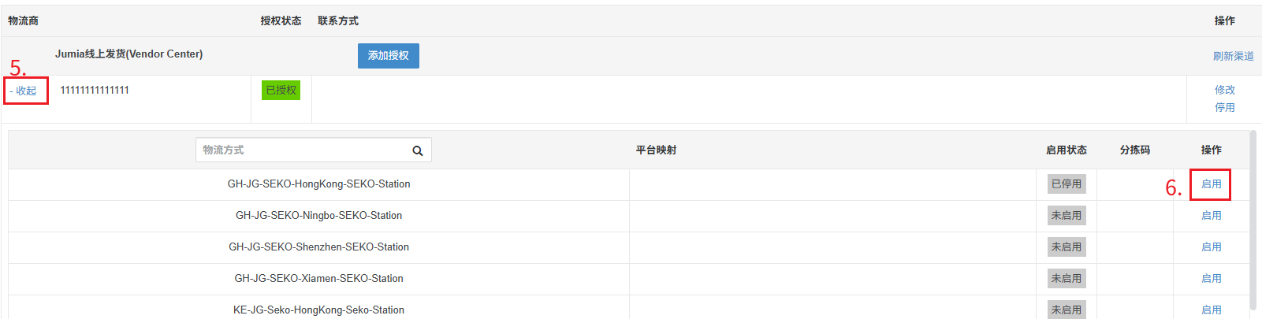Image resolution: width=1262 pixels, height=319 pixels.
Task: Enable KE-JG-Seko-HongKong-Seko-Station via 启用
Action: click(x=1212, y=310)
